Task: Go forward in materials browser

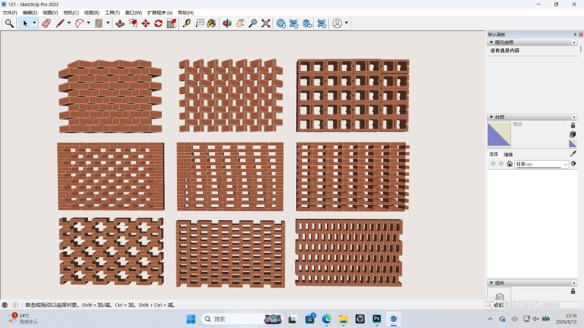Action: pos(501,164)
